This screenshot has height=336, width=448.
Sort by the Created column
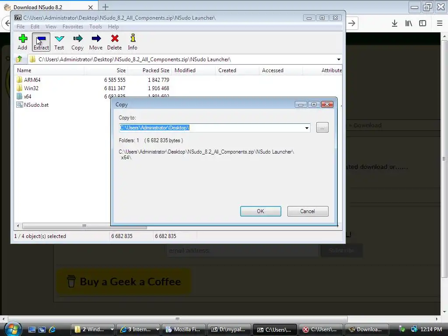coord(237,70)
